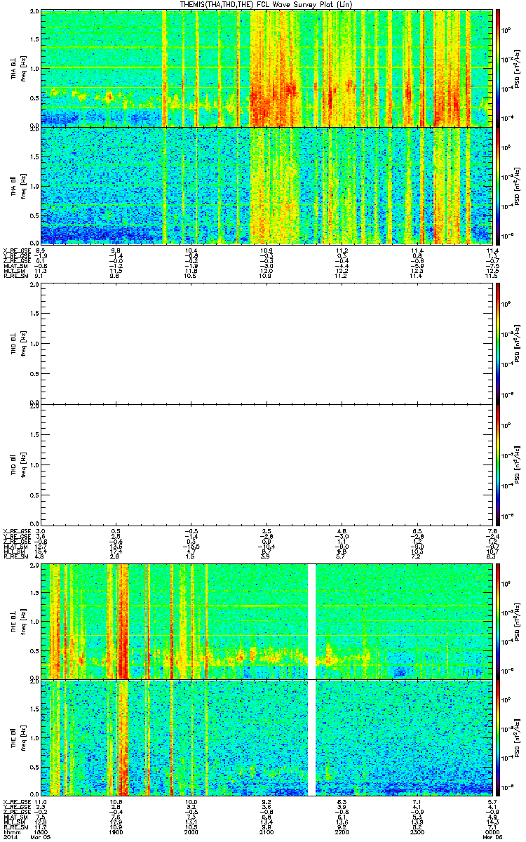Select the THA B-parallel spectrogram panel
Viewport: 526px width, 842px height.
267,185
